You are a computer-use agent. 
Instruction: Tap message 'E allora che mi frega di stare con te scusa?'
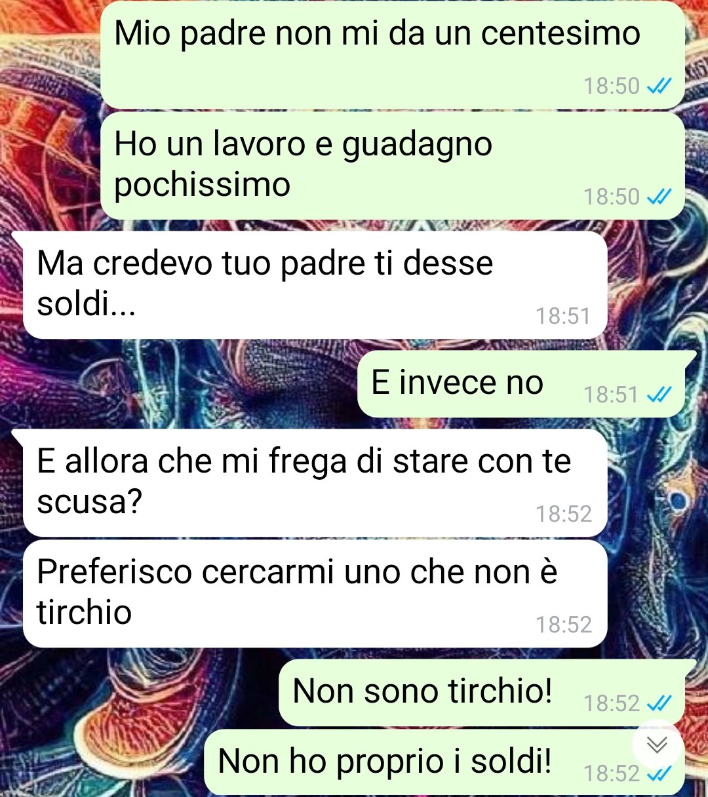(x=315, y=483)
